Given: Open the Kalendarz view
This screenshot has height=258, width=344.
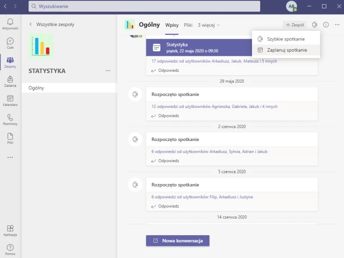Looking at the screenshot, I should pyautogui.click(x=10, y=100).
